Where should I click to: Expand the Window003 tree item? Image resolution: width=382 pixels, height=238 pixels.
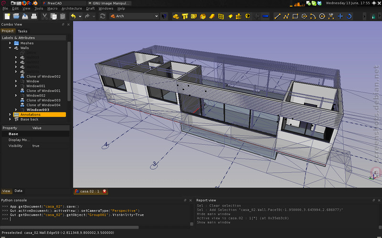click(16, 110)
